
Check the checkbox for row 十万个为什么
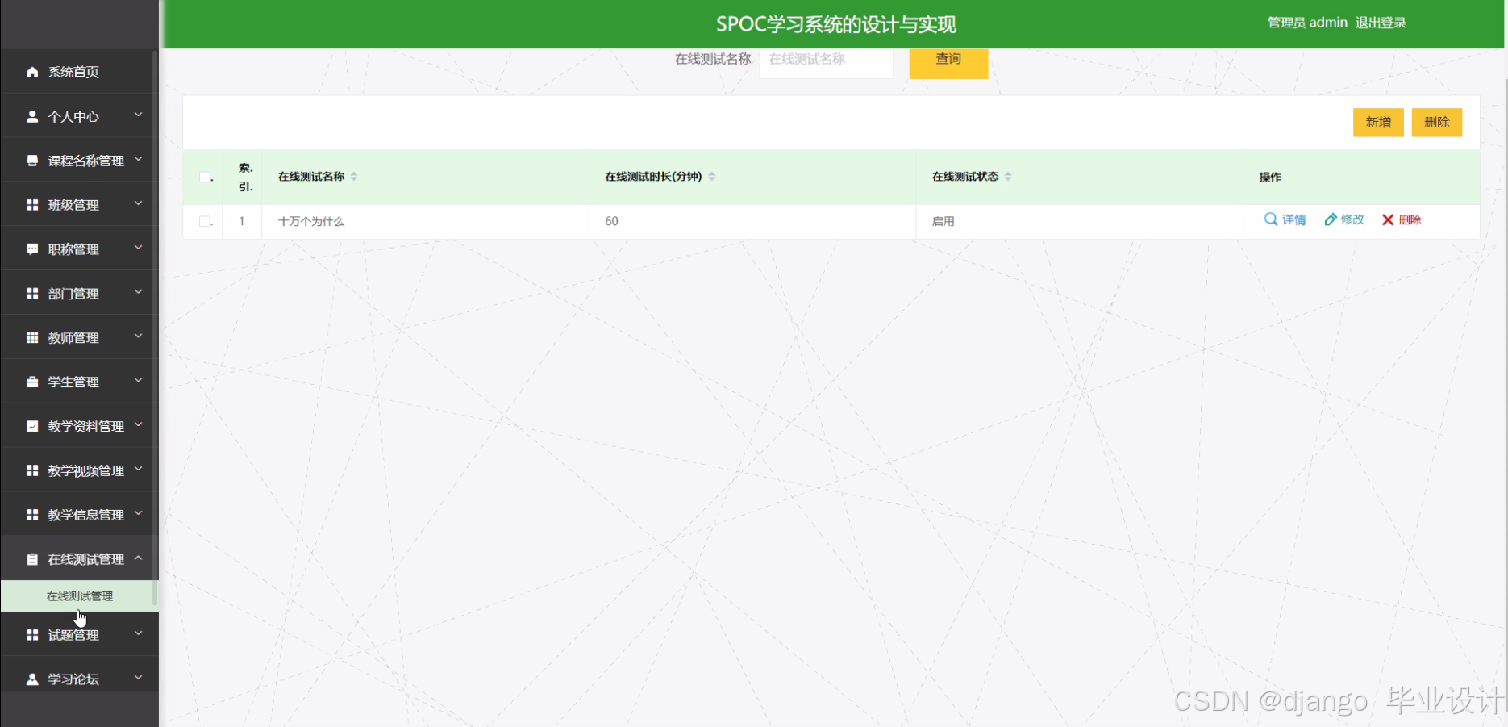point(203,220)
